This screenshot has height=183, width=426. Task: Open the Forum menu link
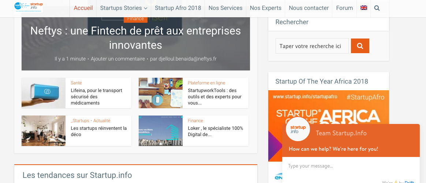(344, 8)
